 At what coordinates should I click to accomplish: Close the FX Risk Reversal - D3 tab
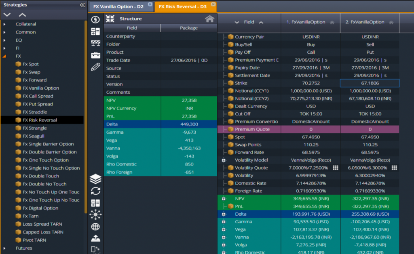(x=213, y=4)
